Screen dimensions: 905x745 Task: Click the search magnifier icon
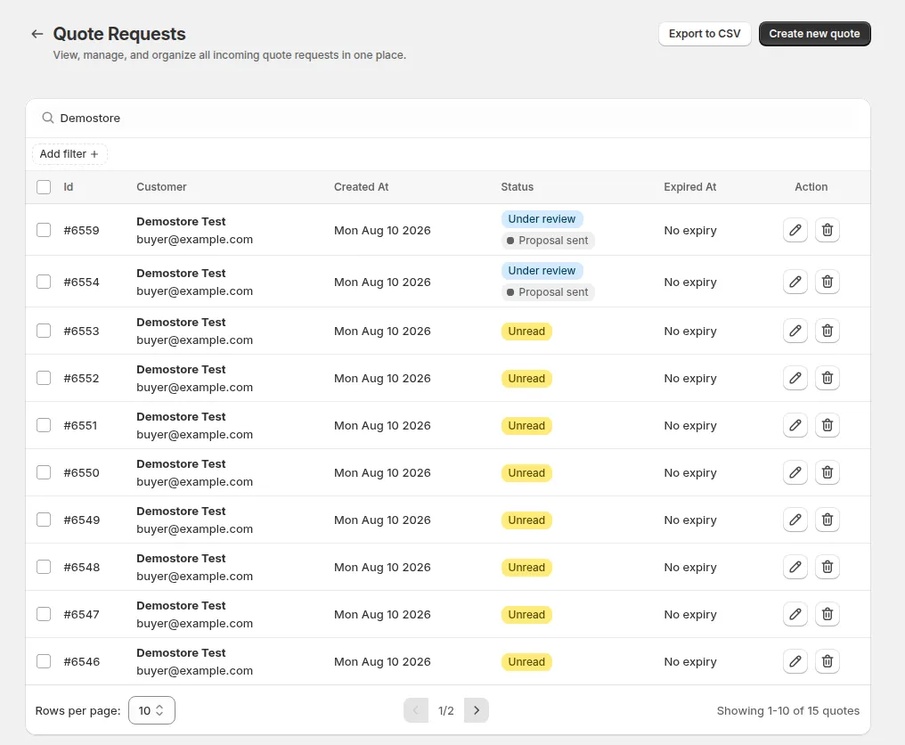pos(48,118)
